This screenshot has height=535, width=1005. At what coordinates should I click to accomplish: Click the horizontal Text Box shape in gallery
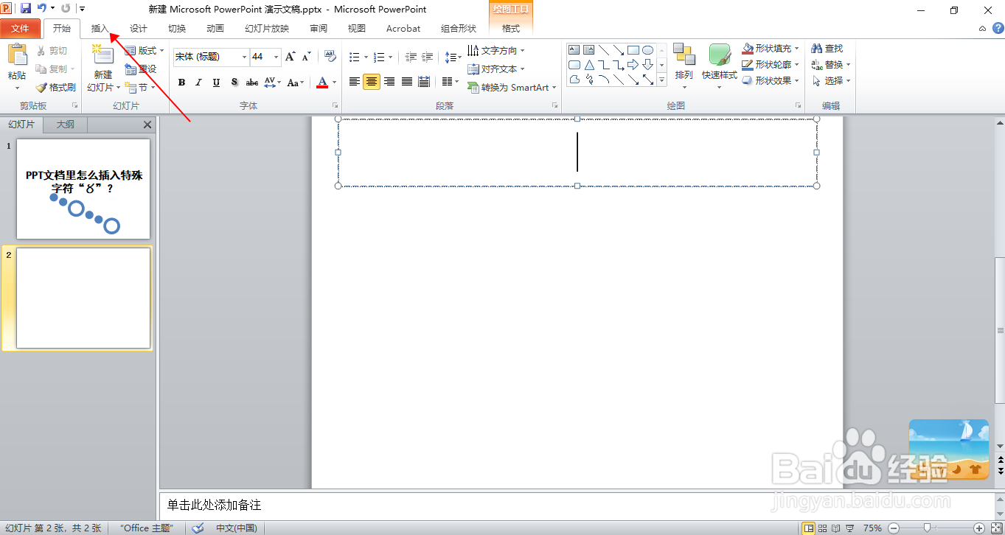pyautogui.click(x=574, y=50)
